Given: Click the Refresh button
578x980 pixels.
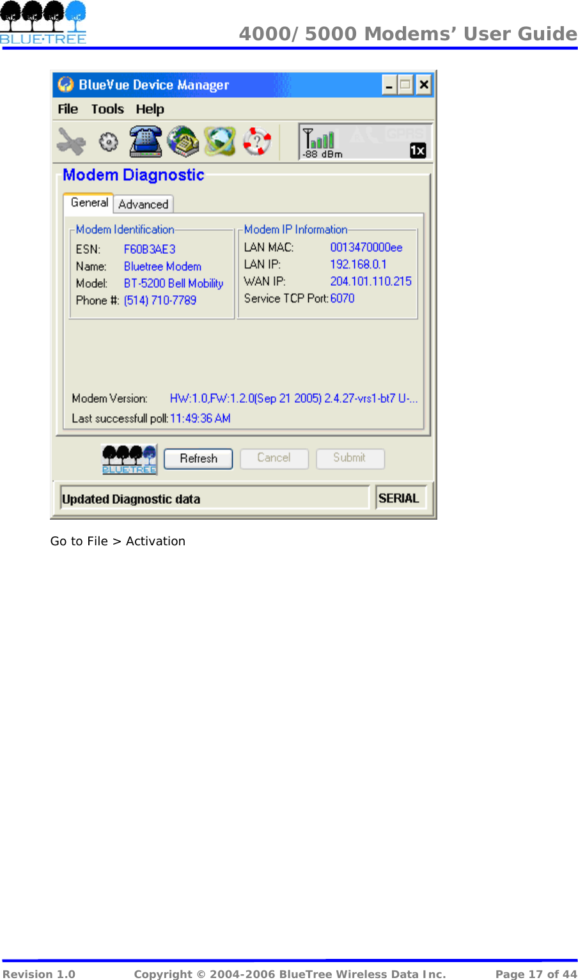Looking at the screenshot, I should pos(198,458).
